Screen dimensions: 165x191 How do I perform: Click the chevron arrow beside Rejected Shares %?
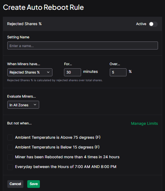48,72
